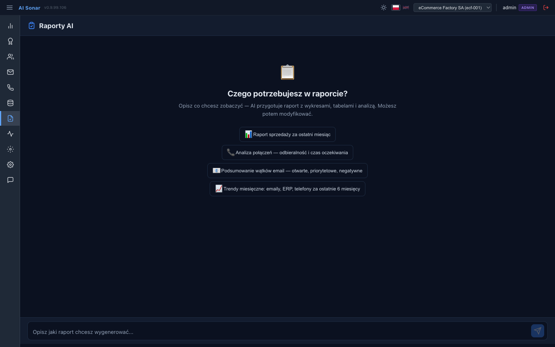Screen dimensions: 555x347
Task: Send the report request with paper plane icon
Action: (538, 331)
